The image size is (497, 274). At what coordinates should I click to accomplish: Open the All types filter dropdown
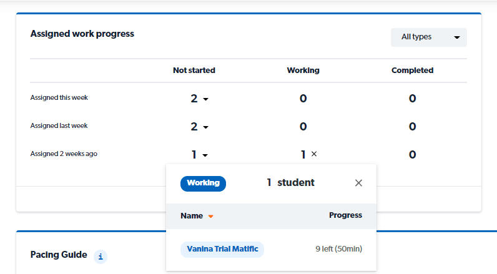pos(428,37)
